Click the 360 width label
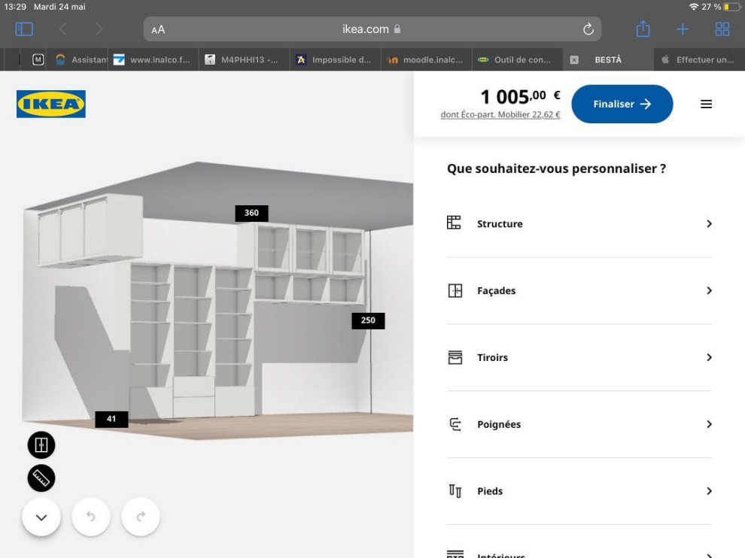The width and height of the screenshot is (745, 558). 252,214
